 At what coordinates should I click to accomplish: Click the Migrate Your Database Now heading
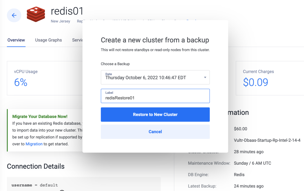(40, 116)
